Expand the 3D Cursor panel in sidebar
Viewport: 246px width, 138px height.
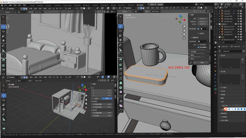click(x=190, y=52)
